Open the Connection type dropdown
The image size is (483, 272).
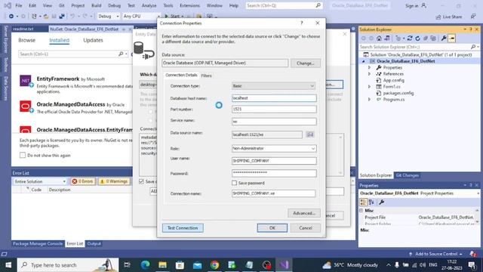[x=273, y=86]
